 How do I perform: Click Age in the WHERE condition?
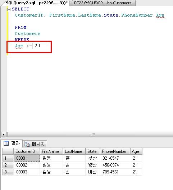(19, 46)
